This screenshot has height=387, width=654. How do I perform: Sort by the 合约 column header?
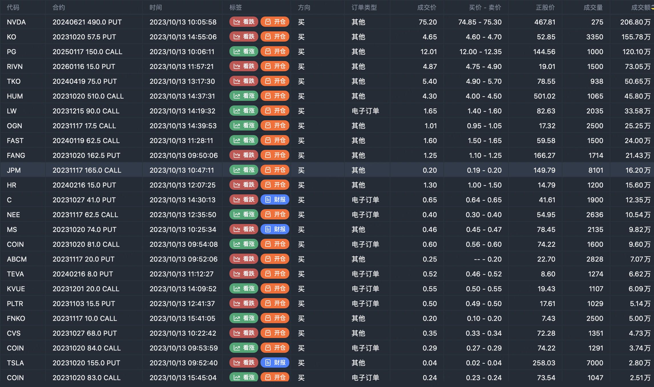[59, 7]
